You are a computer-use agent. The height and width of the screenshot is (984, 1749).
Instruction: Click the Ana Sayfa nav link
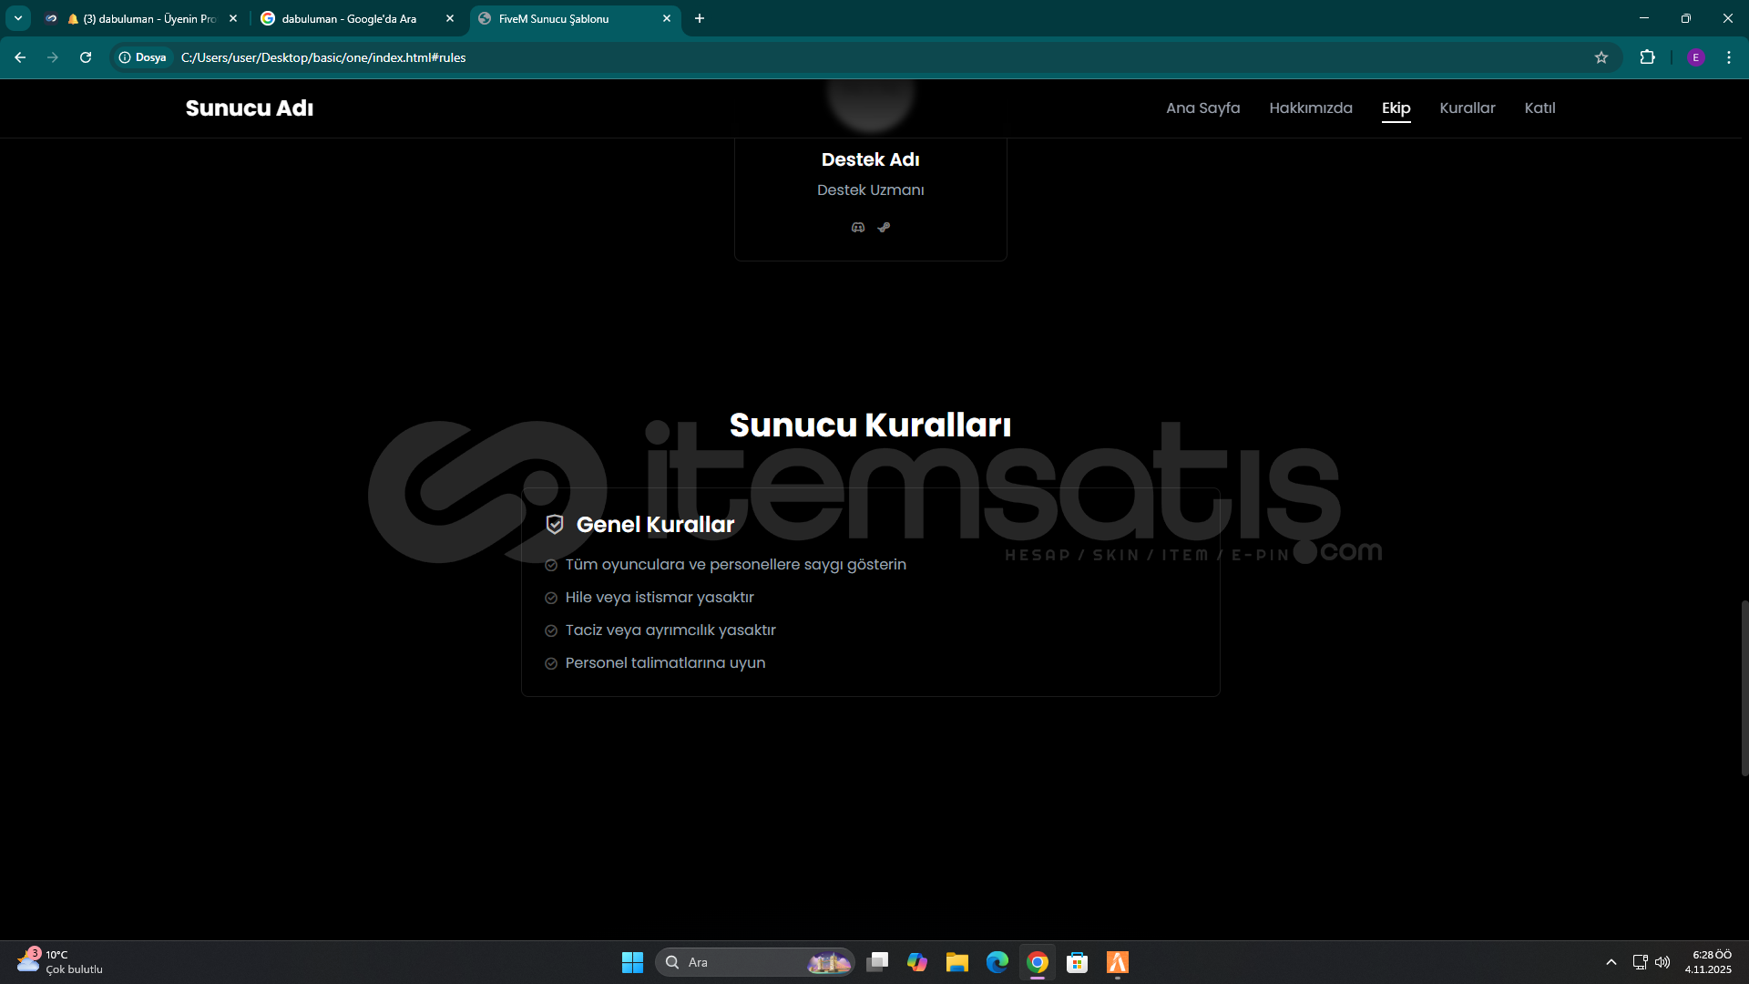click(x=1202, y=108)
